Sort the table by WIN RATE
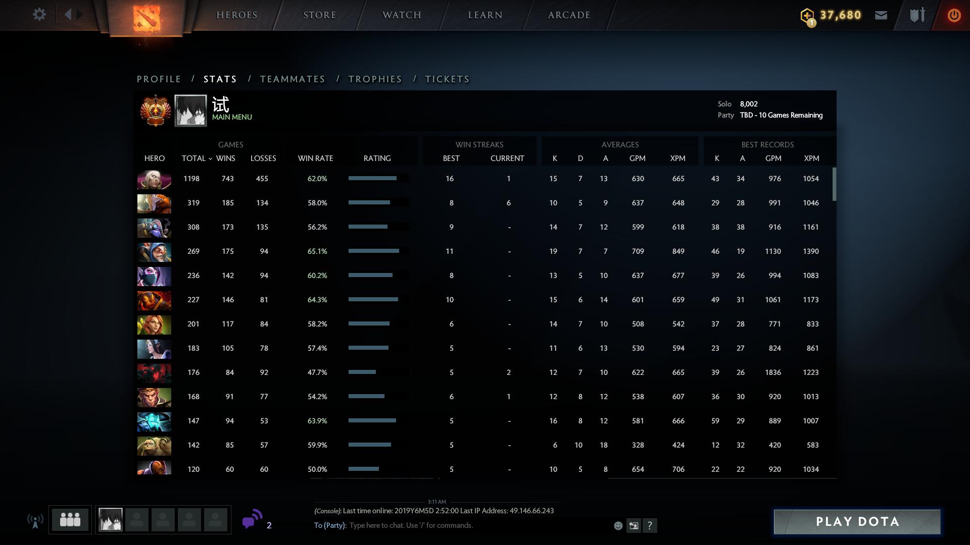 (315, 158)
